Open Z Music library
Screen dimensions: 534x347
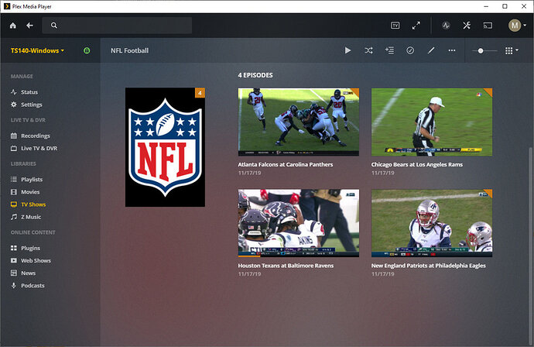click(31, 217)
